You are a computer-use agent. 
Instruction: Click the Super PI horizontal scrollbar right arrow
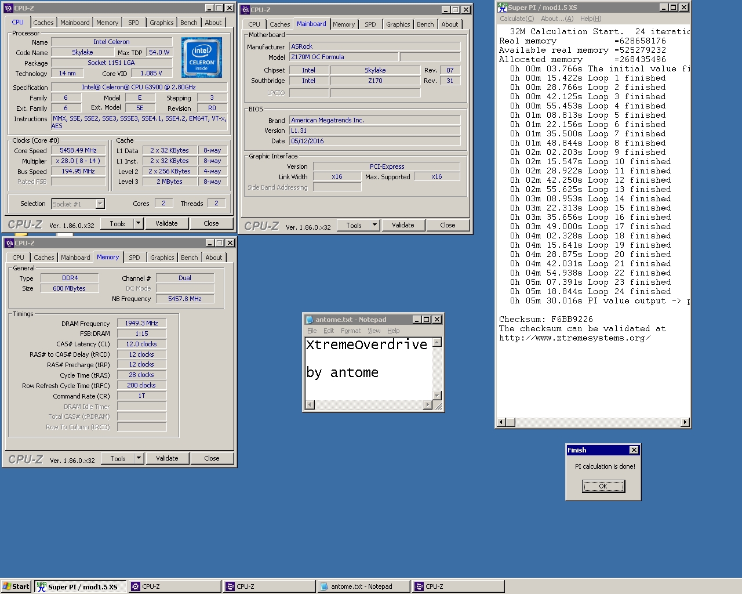click(x=685, y=422)
